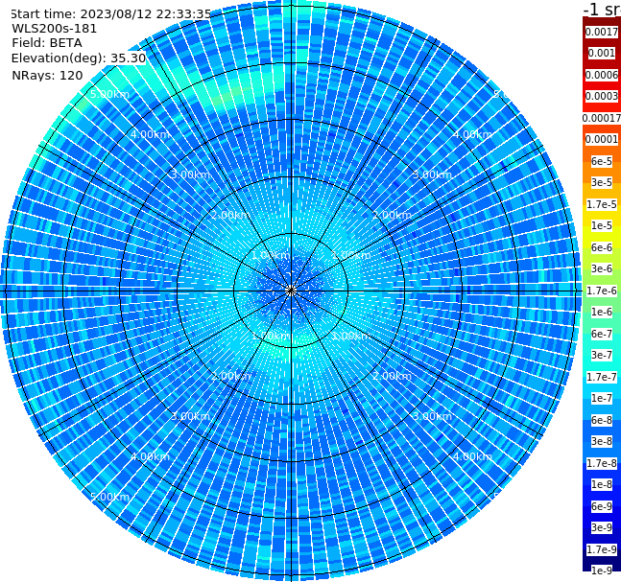
Task: Select the 1.7e-7 colorbar label
Action: tap(602, 377)
